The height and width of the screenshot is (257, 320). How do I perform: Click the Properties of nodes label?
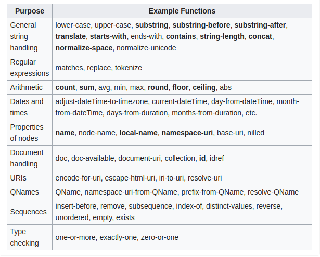coord(27,133)
